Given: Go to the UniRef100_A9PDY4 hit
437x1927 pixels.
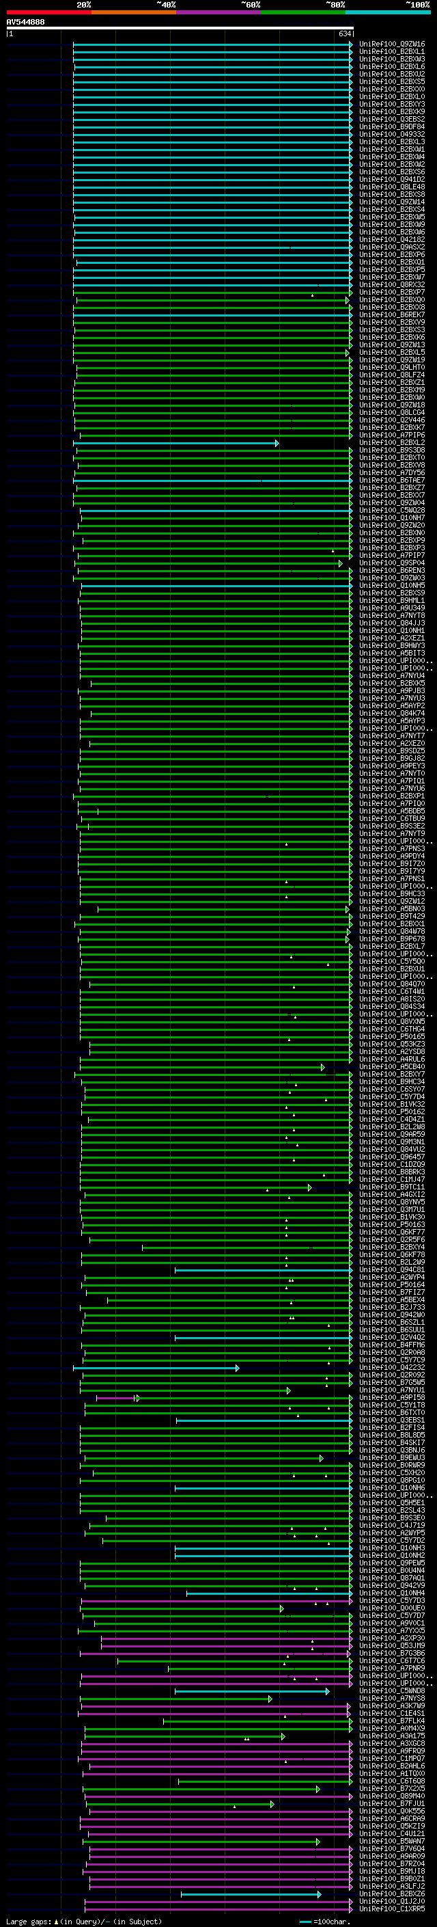Looking at the screenshot, I should pyautogui.click(x=392, y=857).
